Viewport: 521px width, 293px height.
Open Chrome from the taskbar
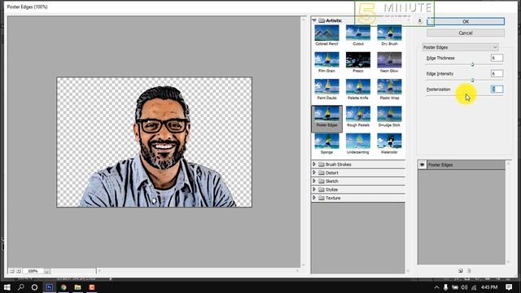[x=63, y=287]
